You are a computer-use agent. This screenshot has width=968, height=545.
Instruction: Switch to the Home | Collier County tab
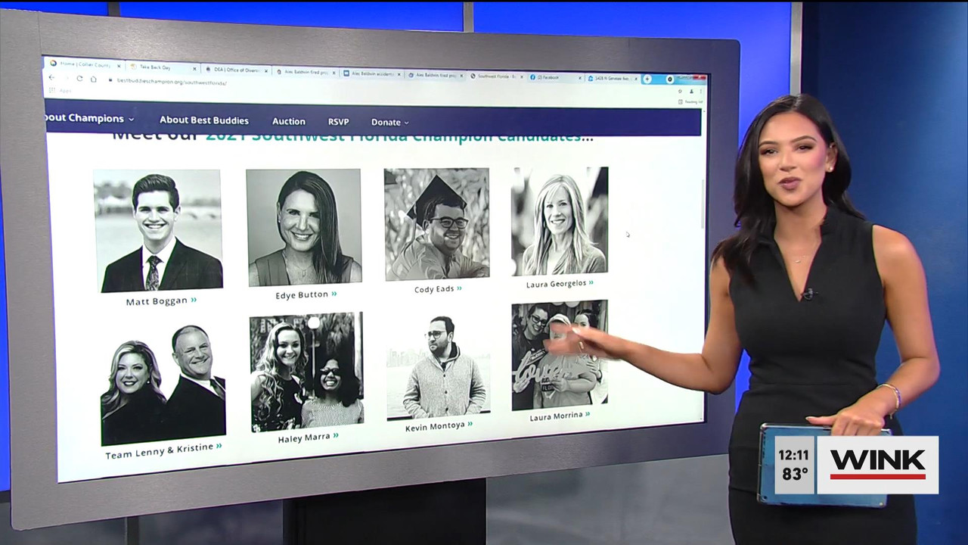click(x=84, y=65)
